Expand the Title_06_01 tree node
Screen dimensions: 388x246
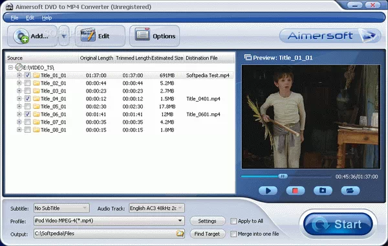tap(19, 114)
